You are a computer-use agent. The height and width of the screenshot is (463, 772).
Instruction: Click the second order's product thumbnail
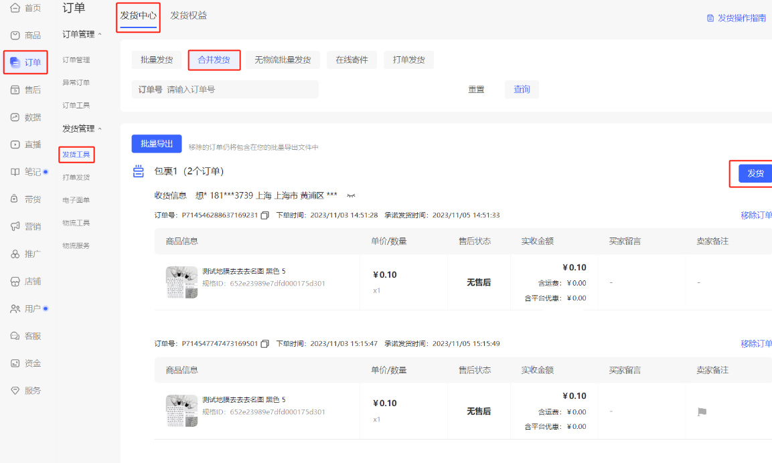tap(181, 411)
